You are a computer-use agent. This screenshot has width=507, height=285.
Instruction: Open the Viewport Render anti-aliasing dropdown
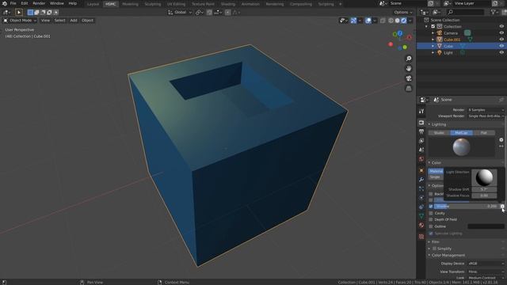click(x=486, y=116)
